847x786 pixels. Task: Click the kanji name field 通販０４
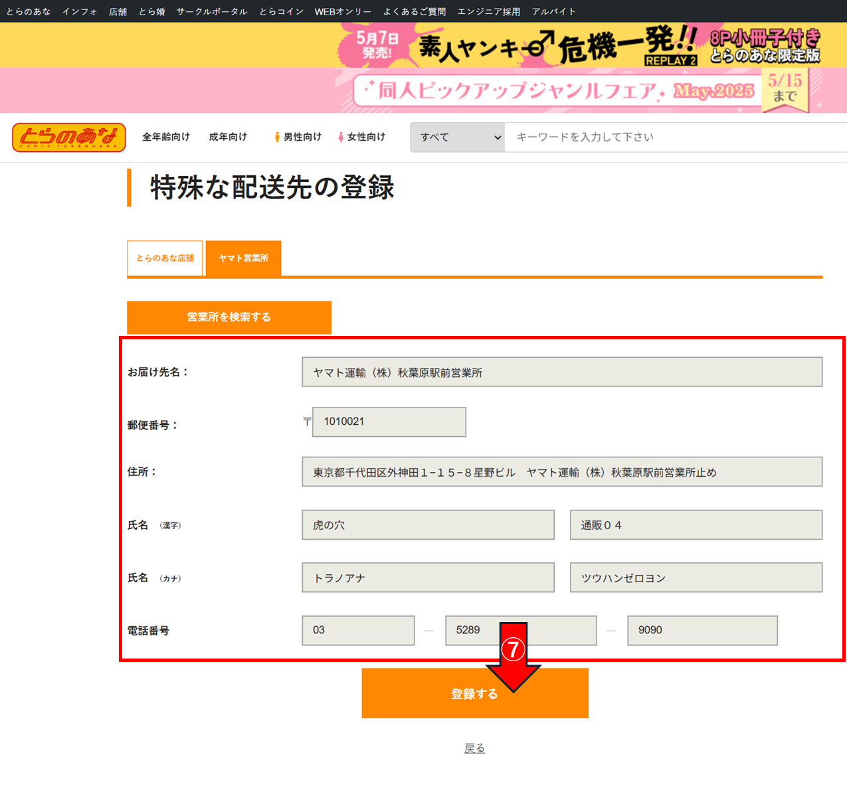696,525
